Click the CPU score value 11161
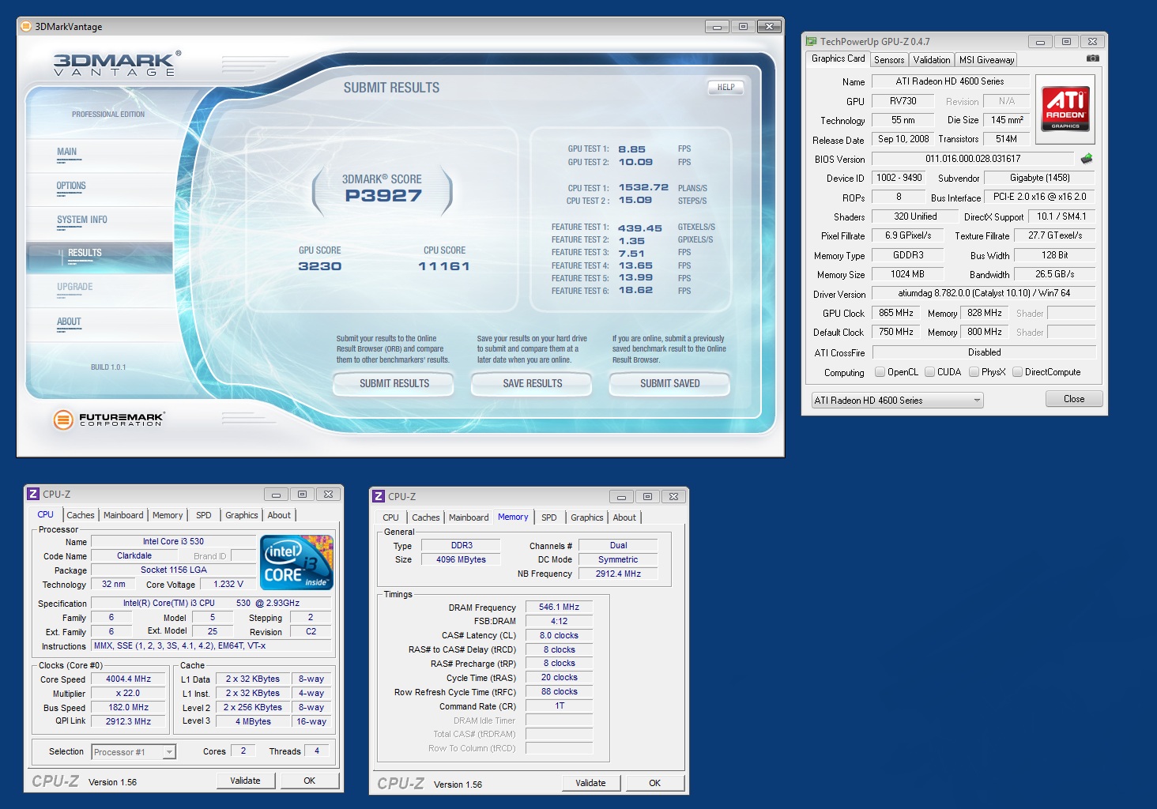Viewport: 1157px width, 809px height. [x=444, y=266]
